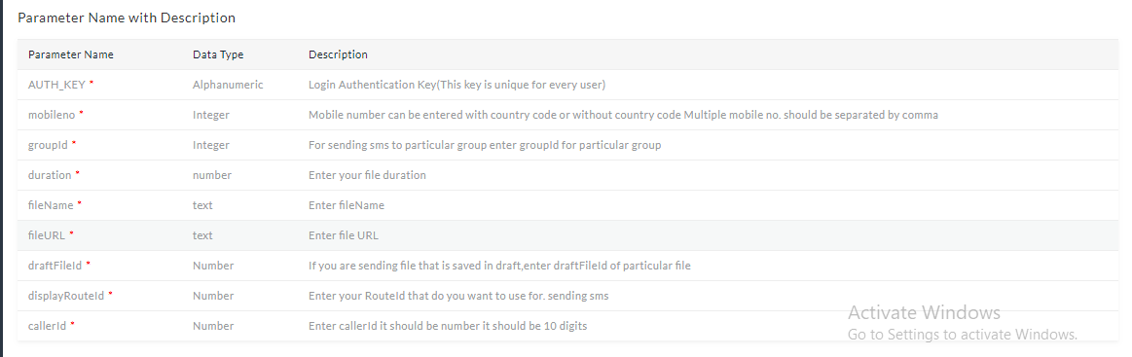Click the groupId parameter name
The height and width of the screenshot is (357, 1132).
pyautogui.click(x=48, y=145)
